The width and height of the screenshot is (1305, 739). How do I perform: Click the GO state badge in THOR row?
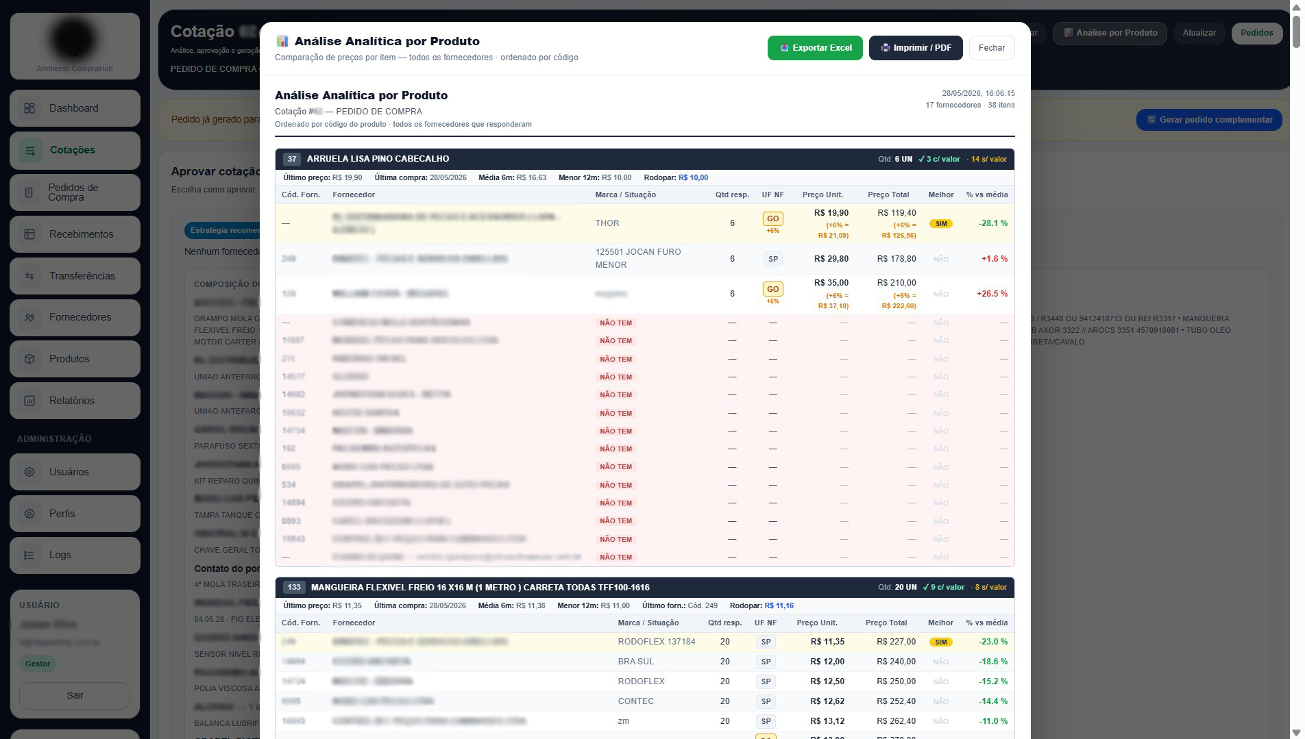pyautogui.click(x=772, y=218)
